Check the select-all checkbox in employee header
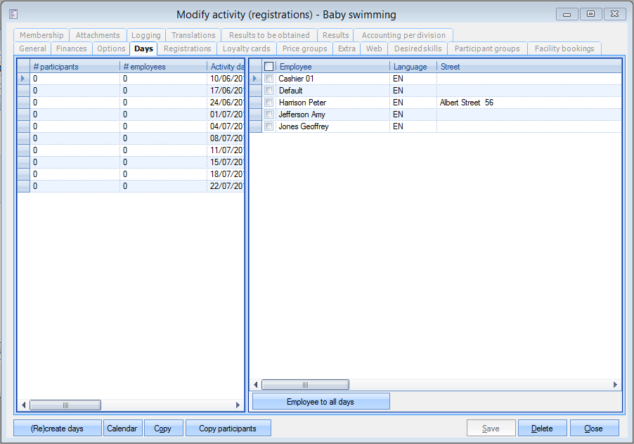Viewport: 634px width, 444px height. pos(269,67)
